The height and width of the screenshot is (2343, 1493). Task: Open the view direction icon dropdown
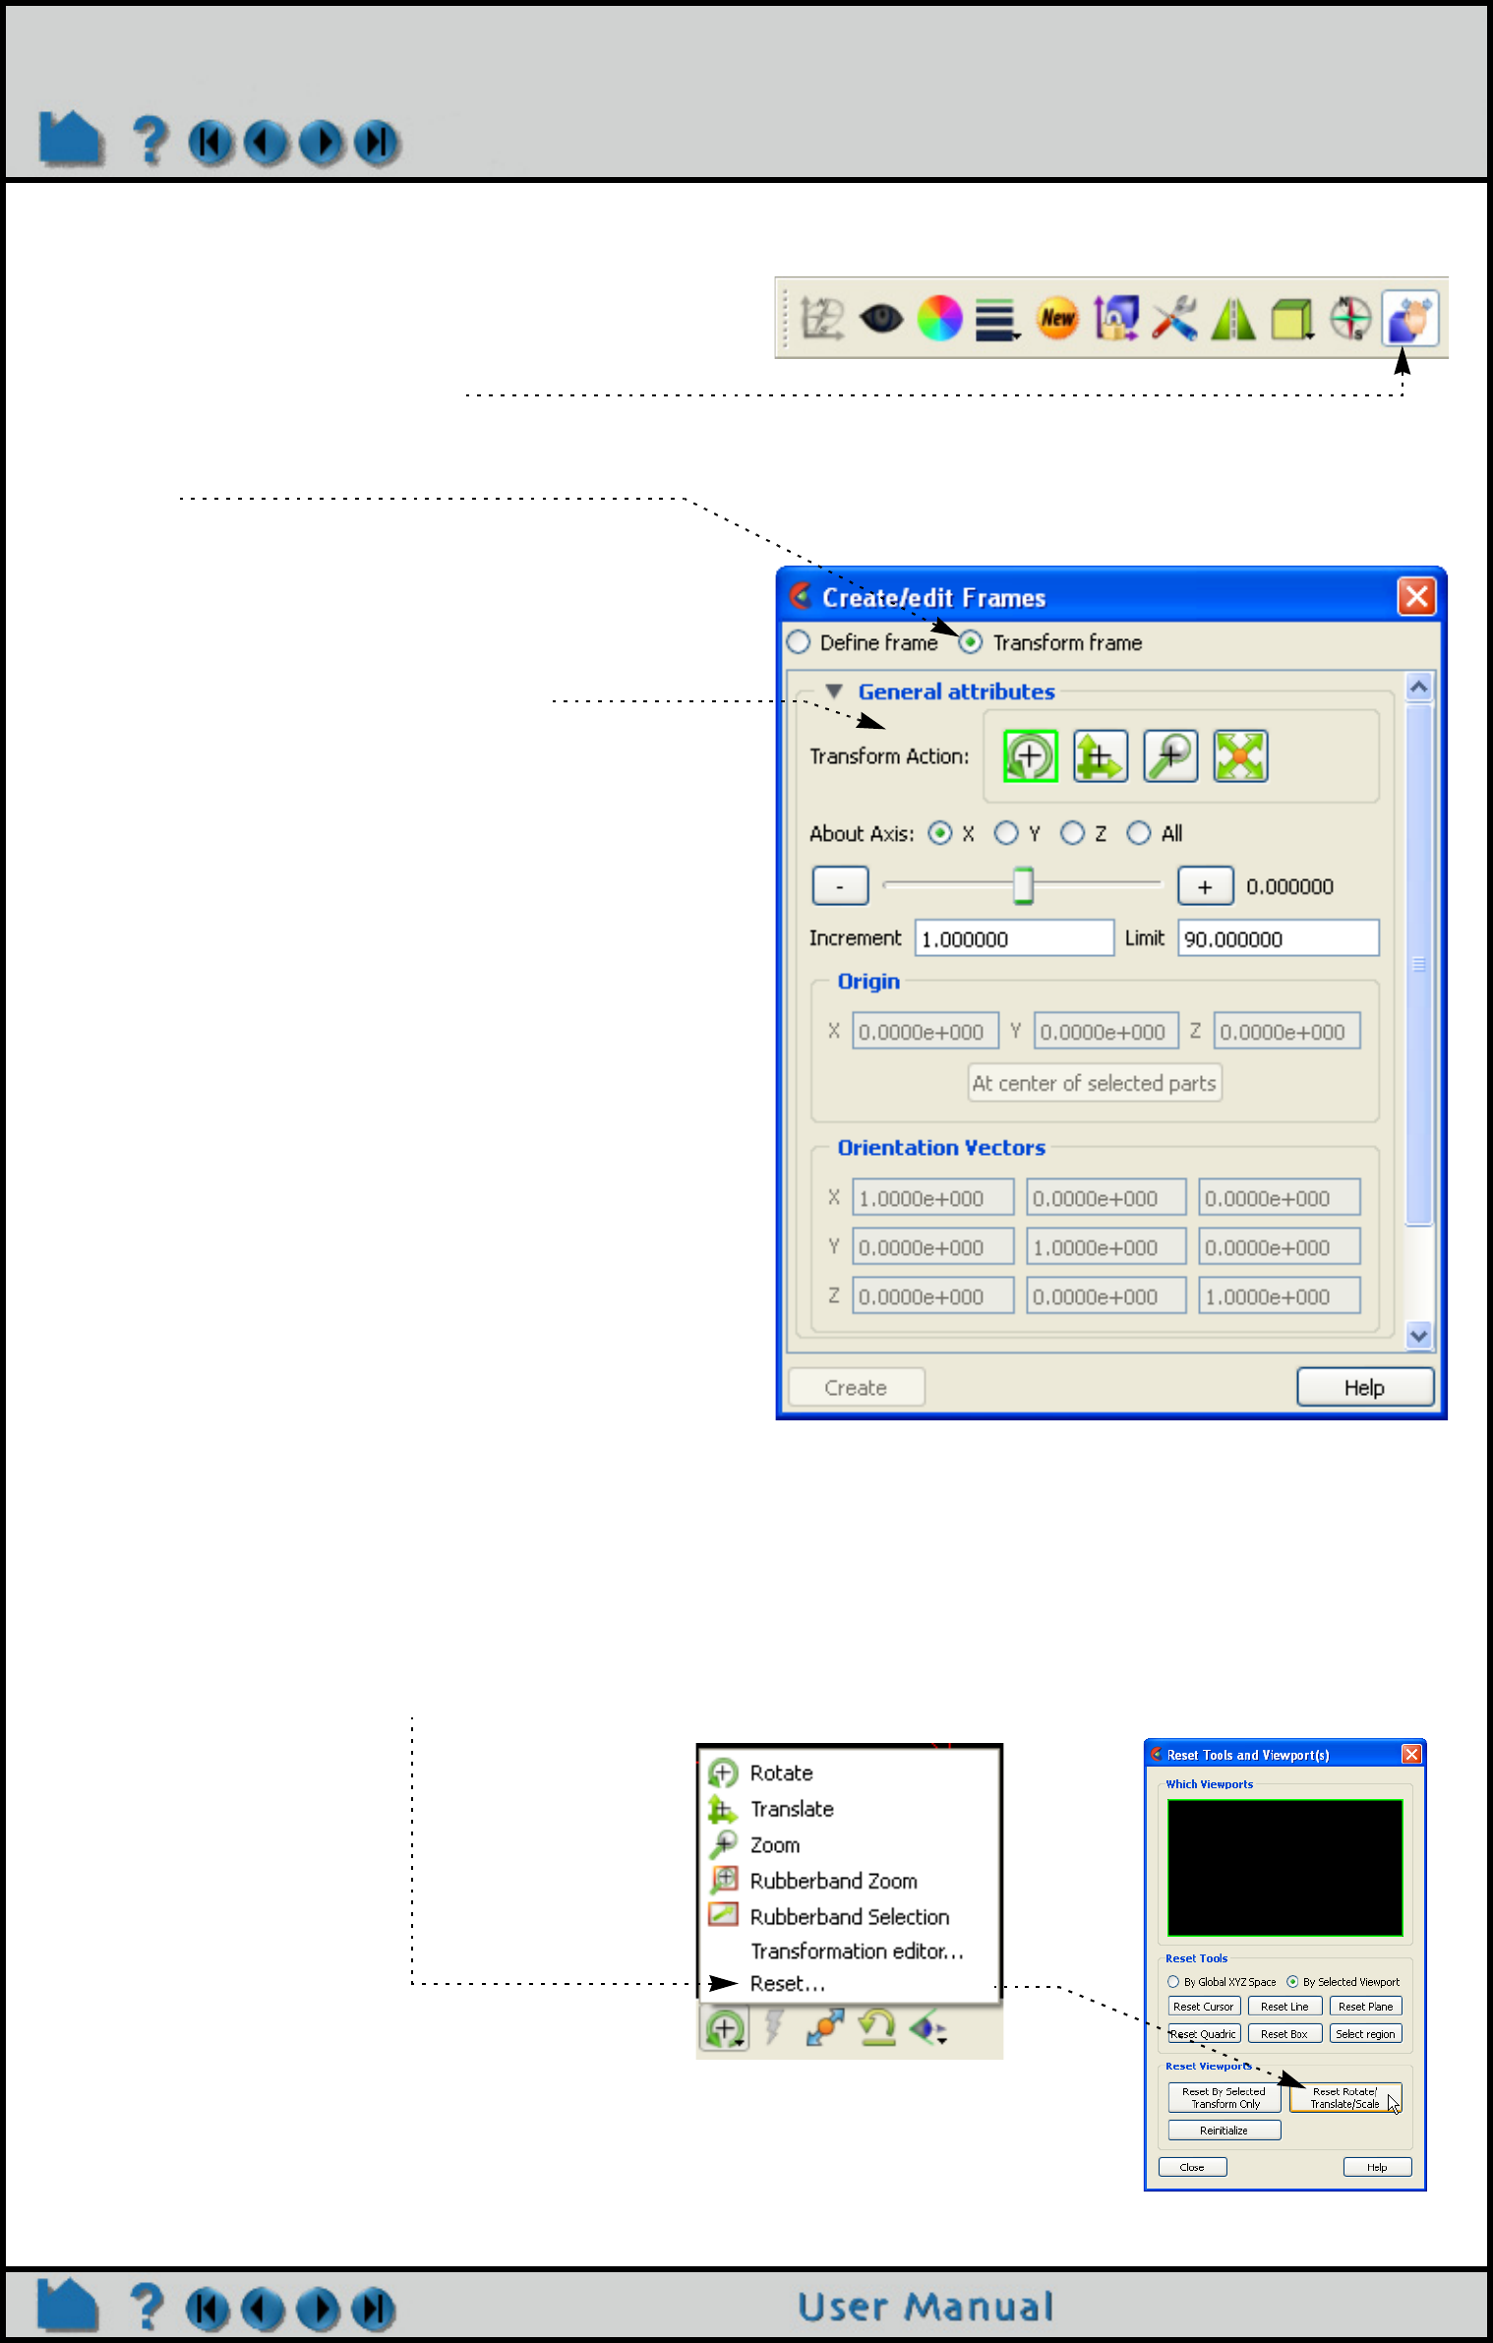point(927,2028)
